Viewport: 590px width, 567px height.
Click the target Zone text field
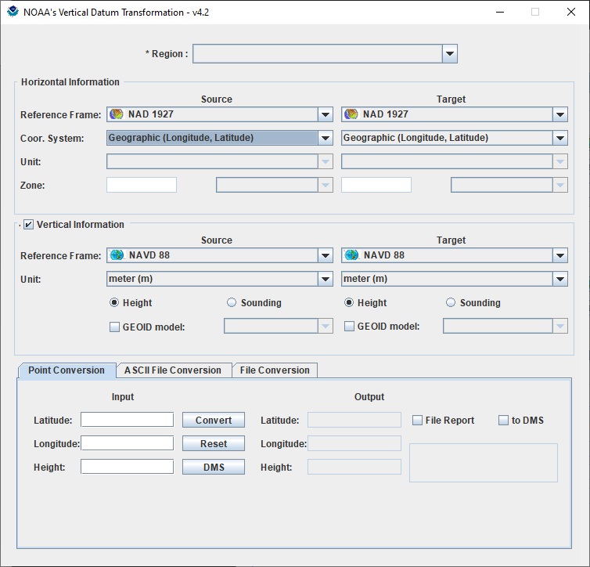376,185
